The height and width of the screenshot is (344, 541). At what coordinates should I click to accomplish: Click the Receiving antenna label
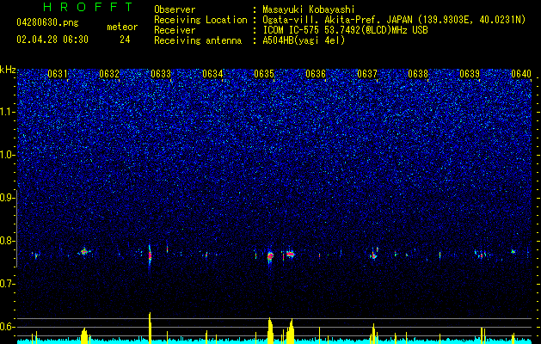point(198,40)
